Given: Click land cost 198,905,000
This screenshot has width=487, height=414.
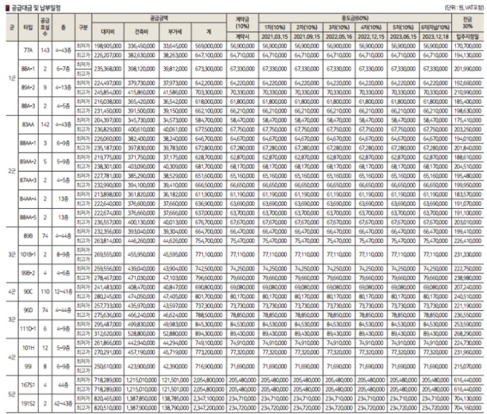Looking at the screenshot, I should point(108,46).
